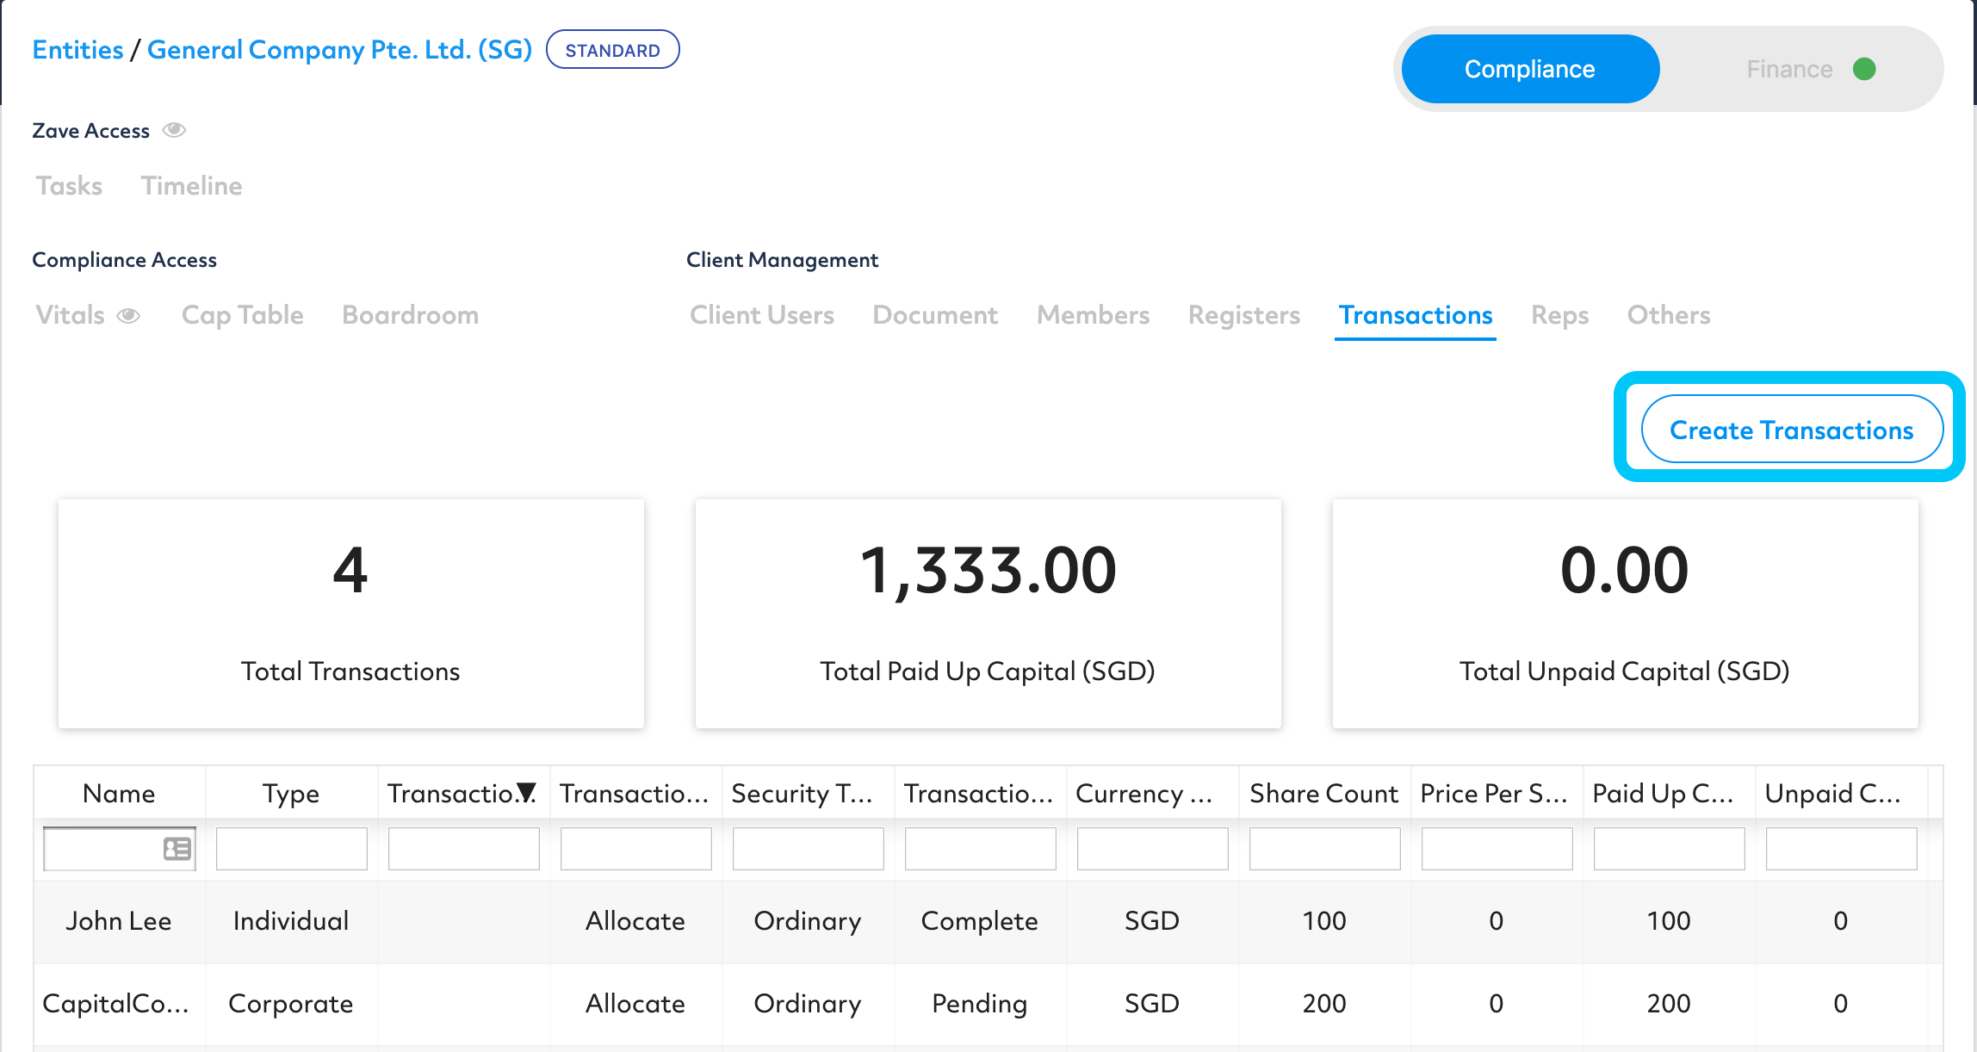Click the green Finance status dot

coord(1864,69)
